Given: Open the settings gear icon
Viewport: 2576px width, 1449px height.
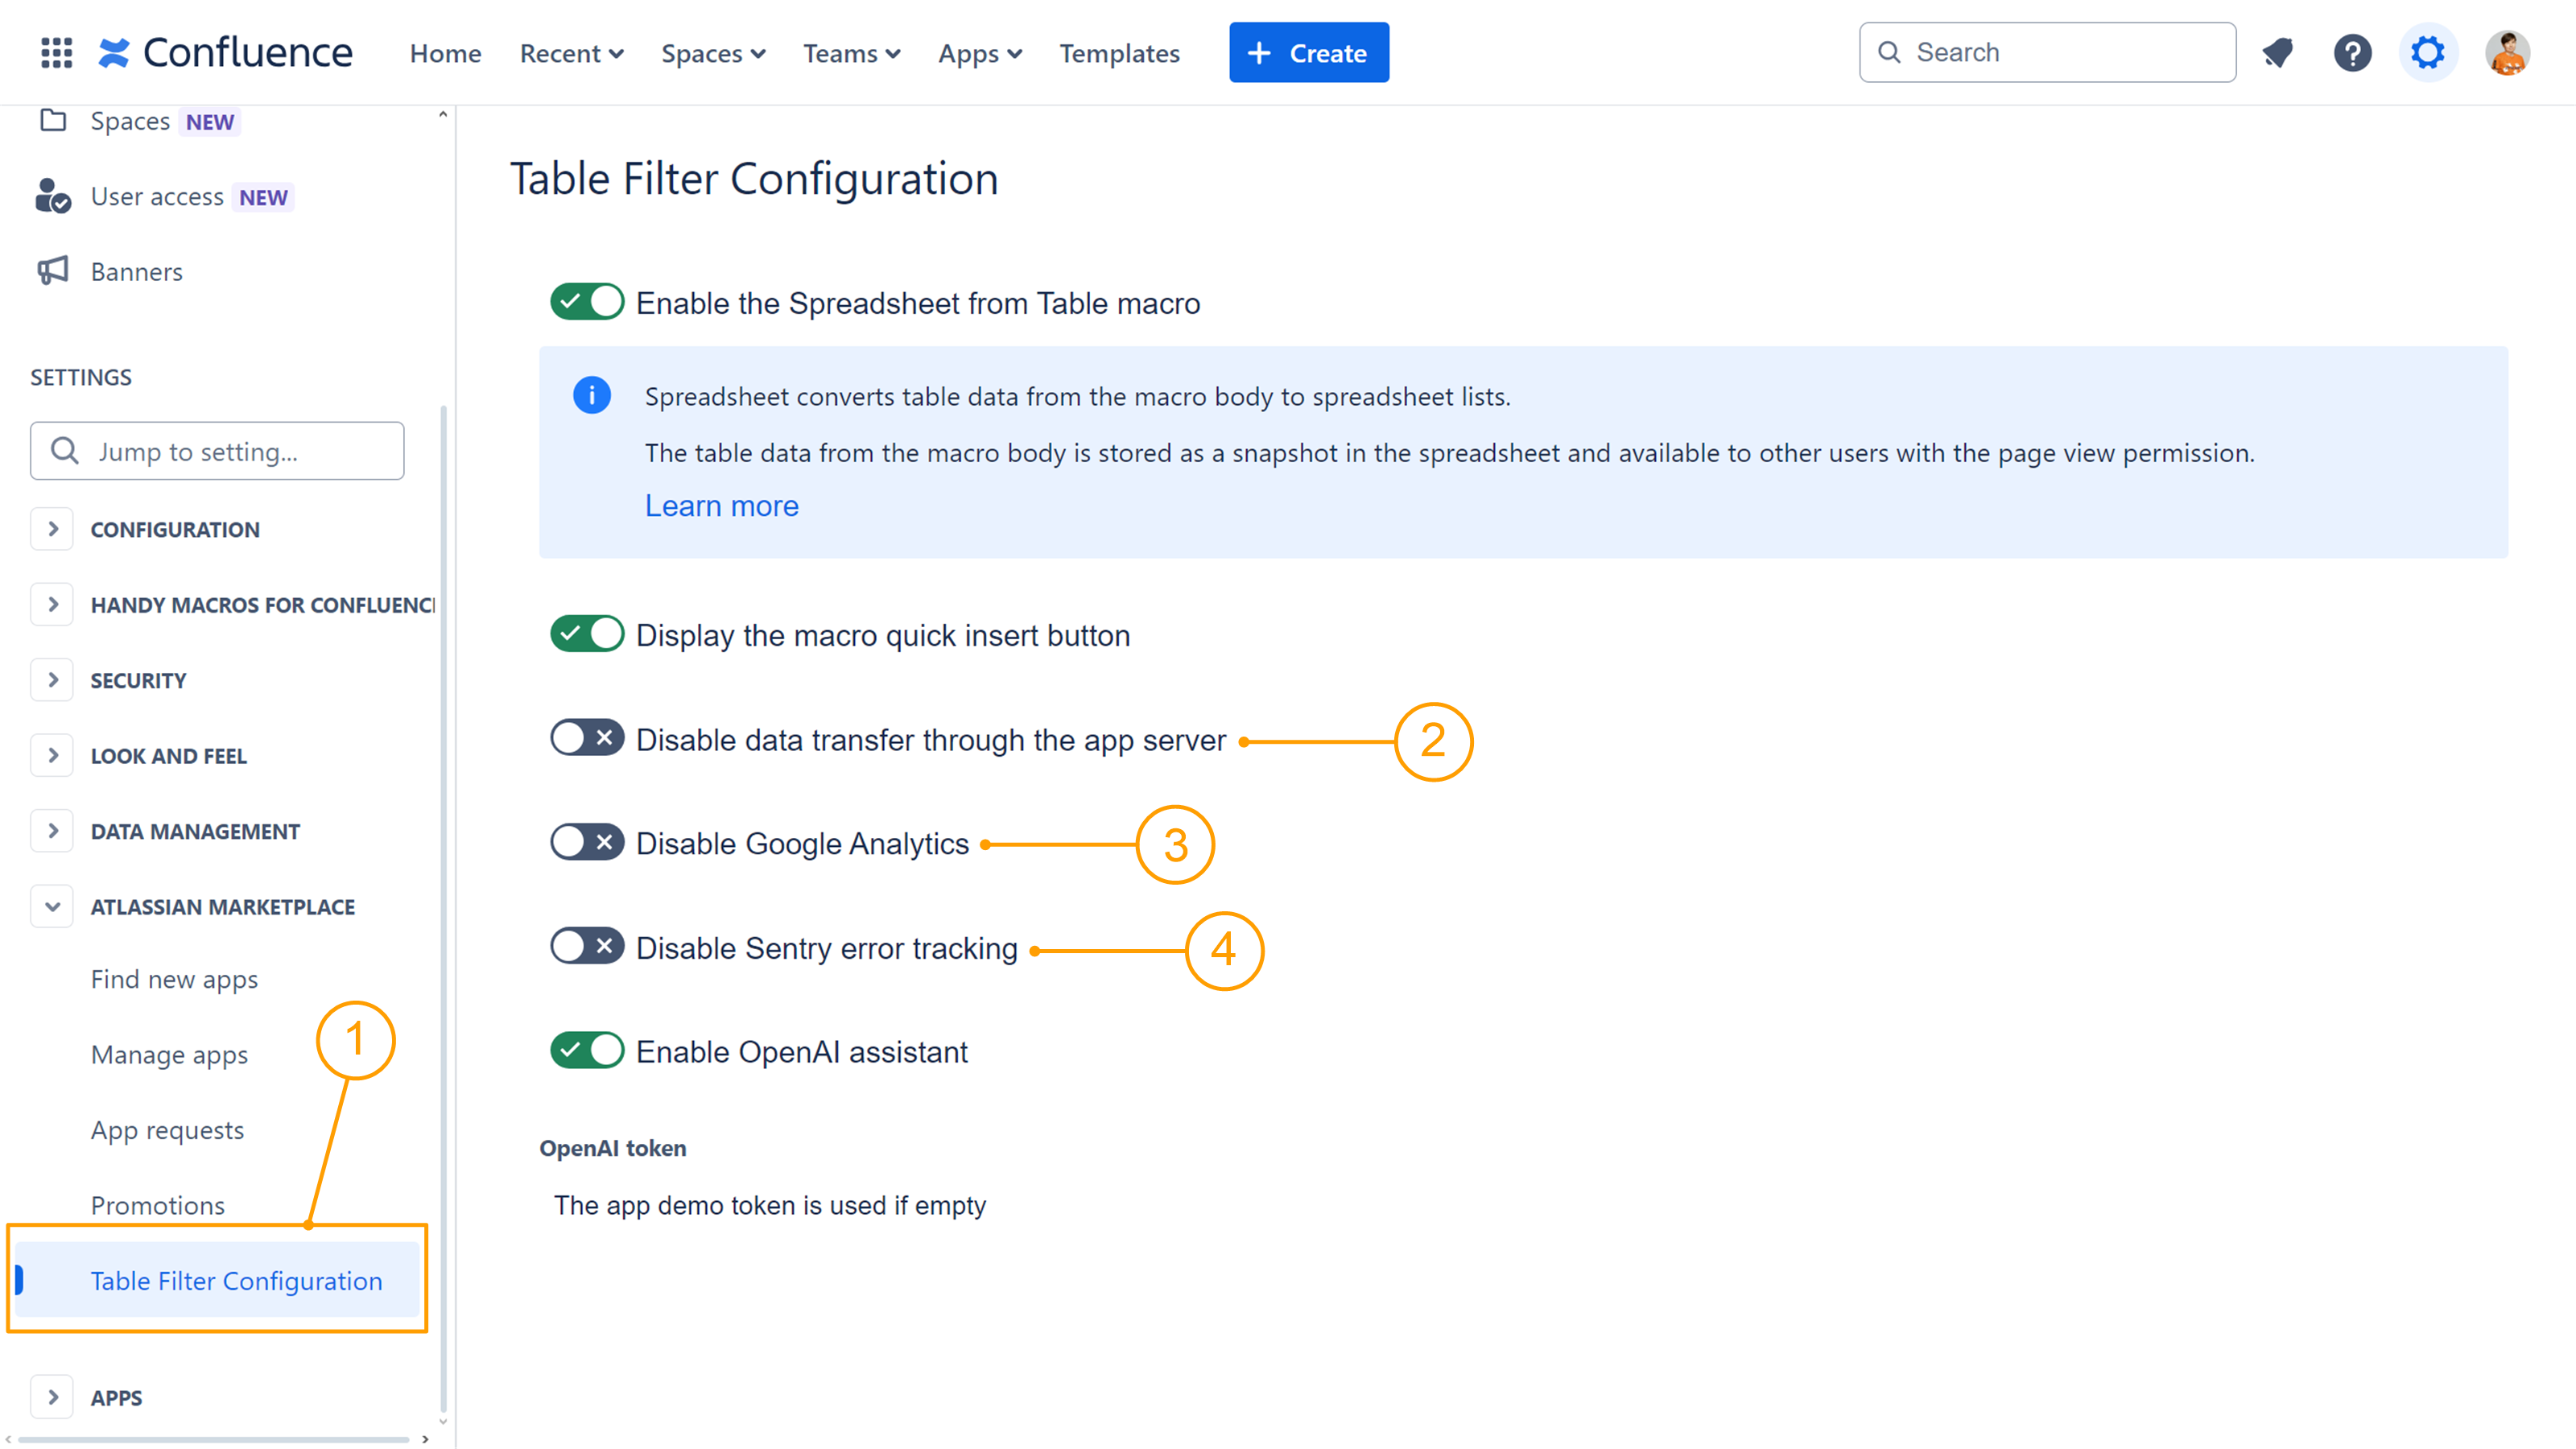Looking at the screenshot, I should [x=2427, y=52].
